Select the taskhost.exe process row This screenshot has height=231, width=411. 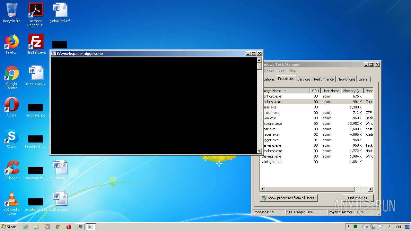click(318, 151)
